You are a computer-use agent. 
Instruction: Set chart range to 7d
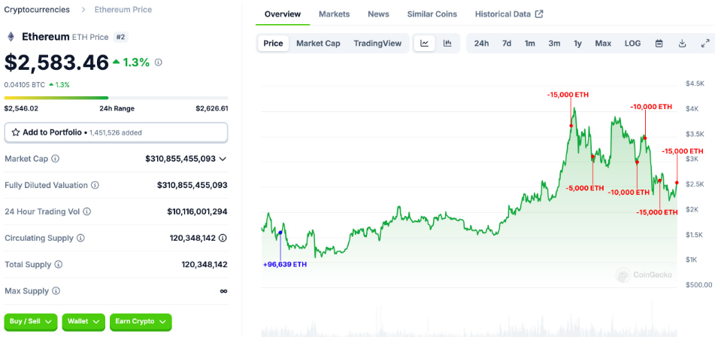click(507, 44)
